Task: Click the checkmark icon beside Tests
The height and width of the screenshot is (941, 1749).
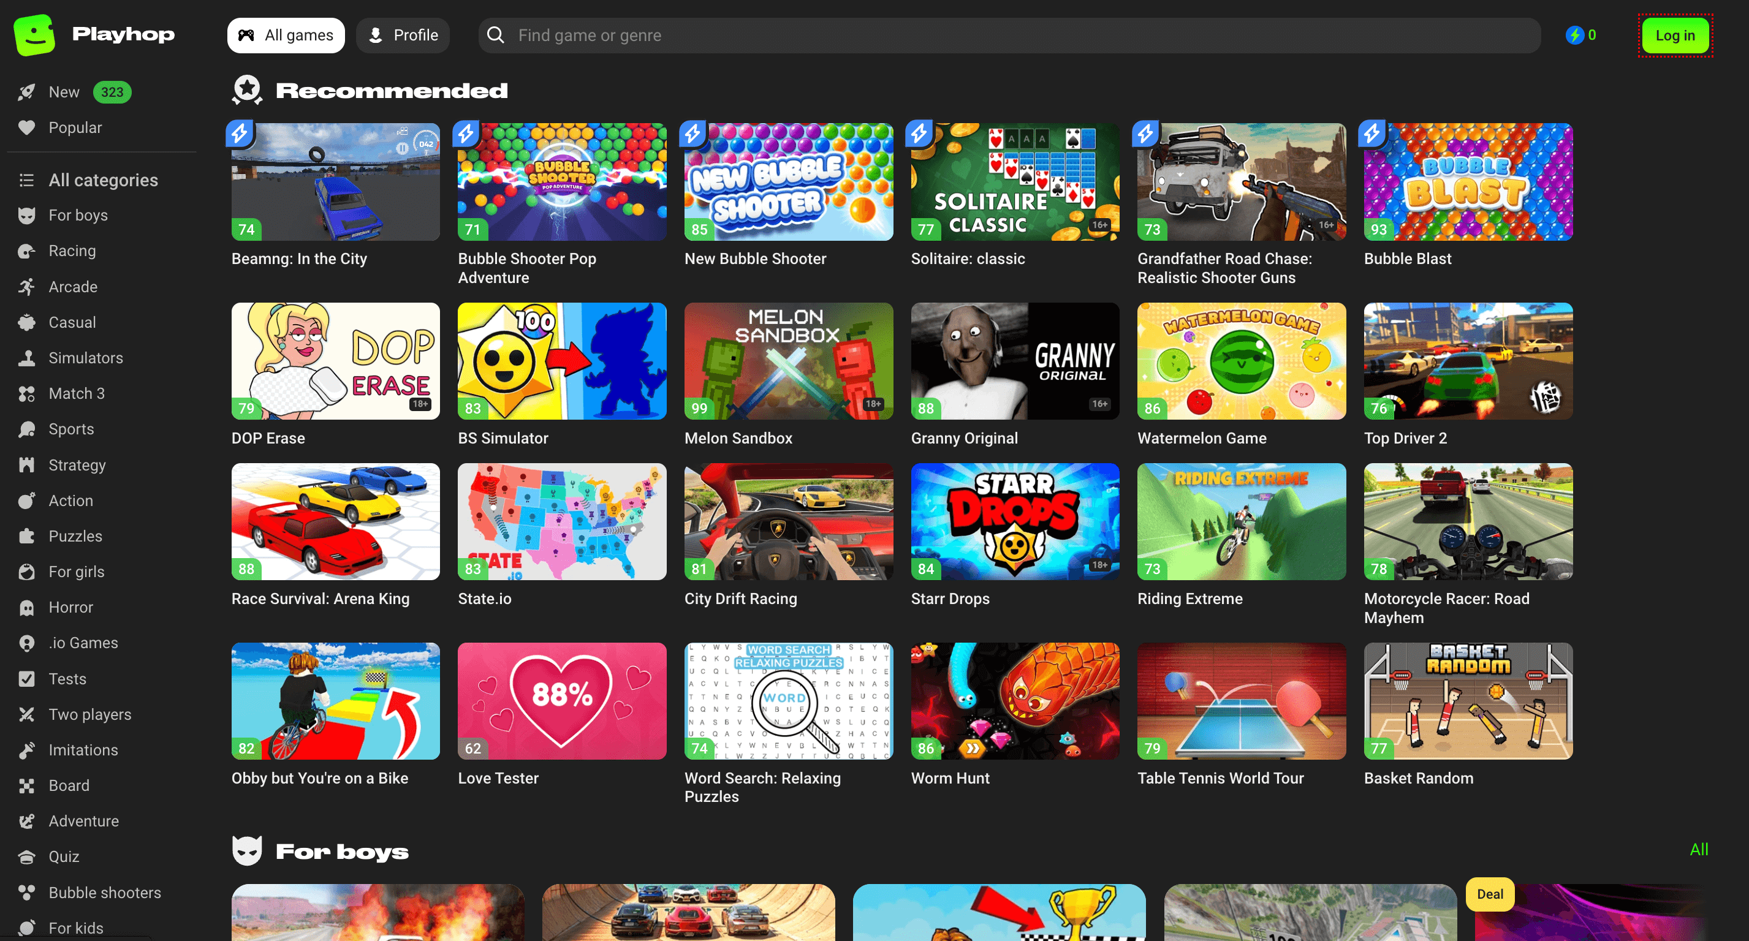Action: [x=26, y=679]
